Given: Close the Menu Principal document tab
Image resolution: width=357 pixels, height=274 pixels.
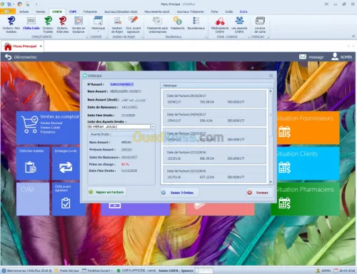Looking at the screenshot, I should (x=41, y=46).
